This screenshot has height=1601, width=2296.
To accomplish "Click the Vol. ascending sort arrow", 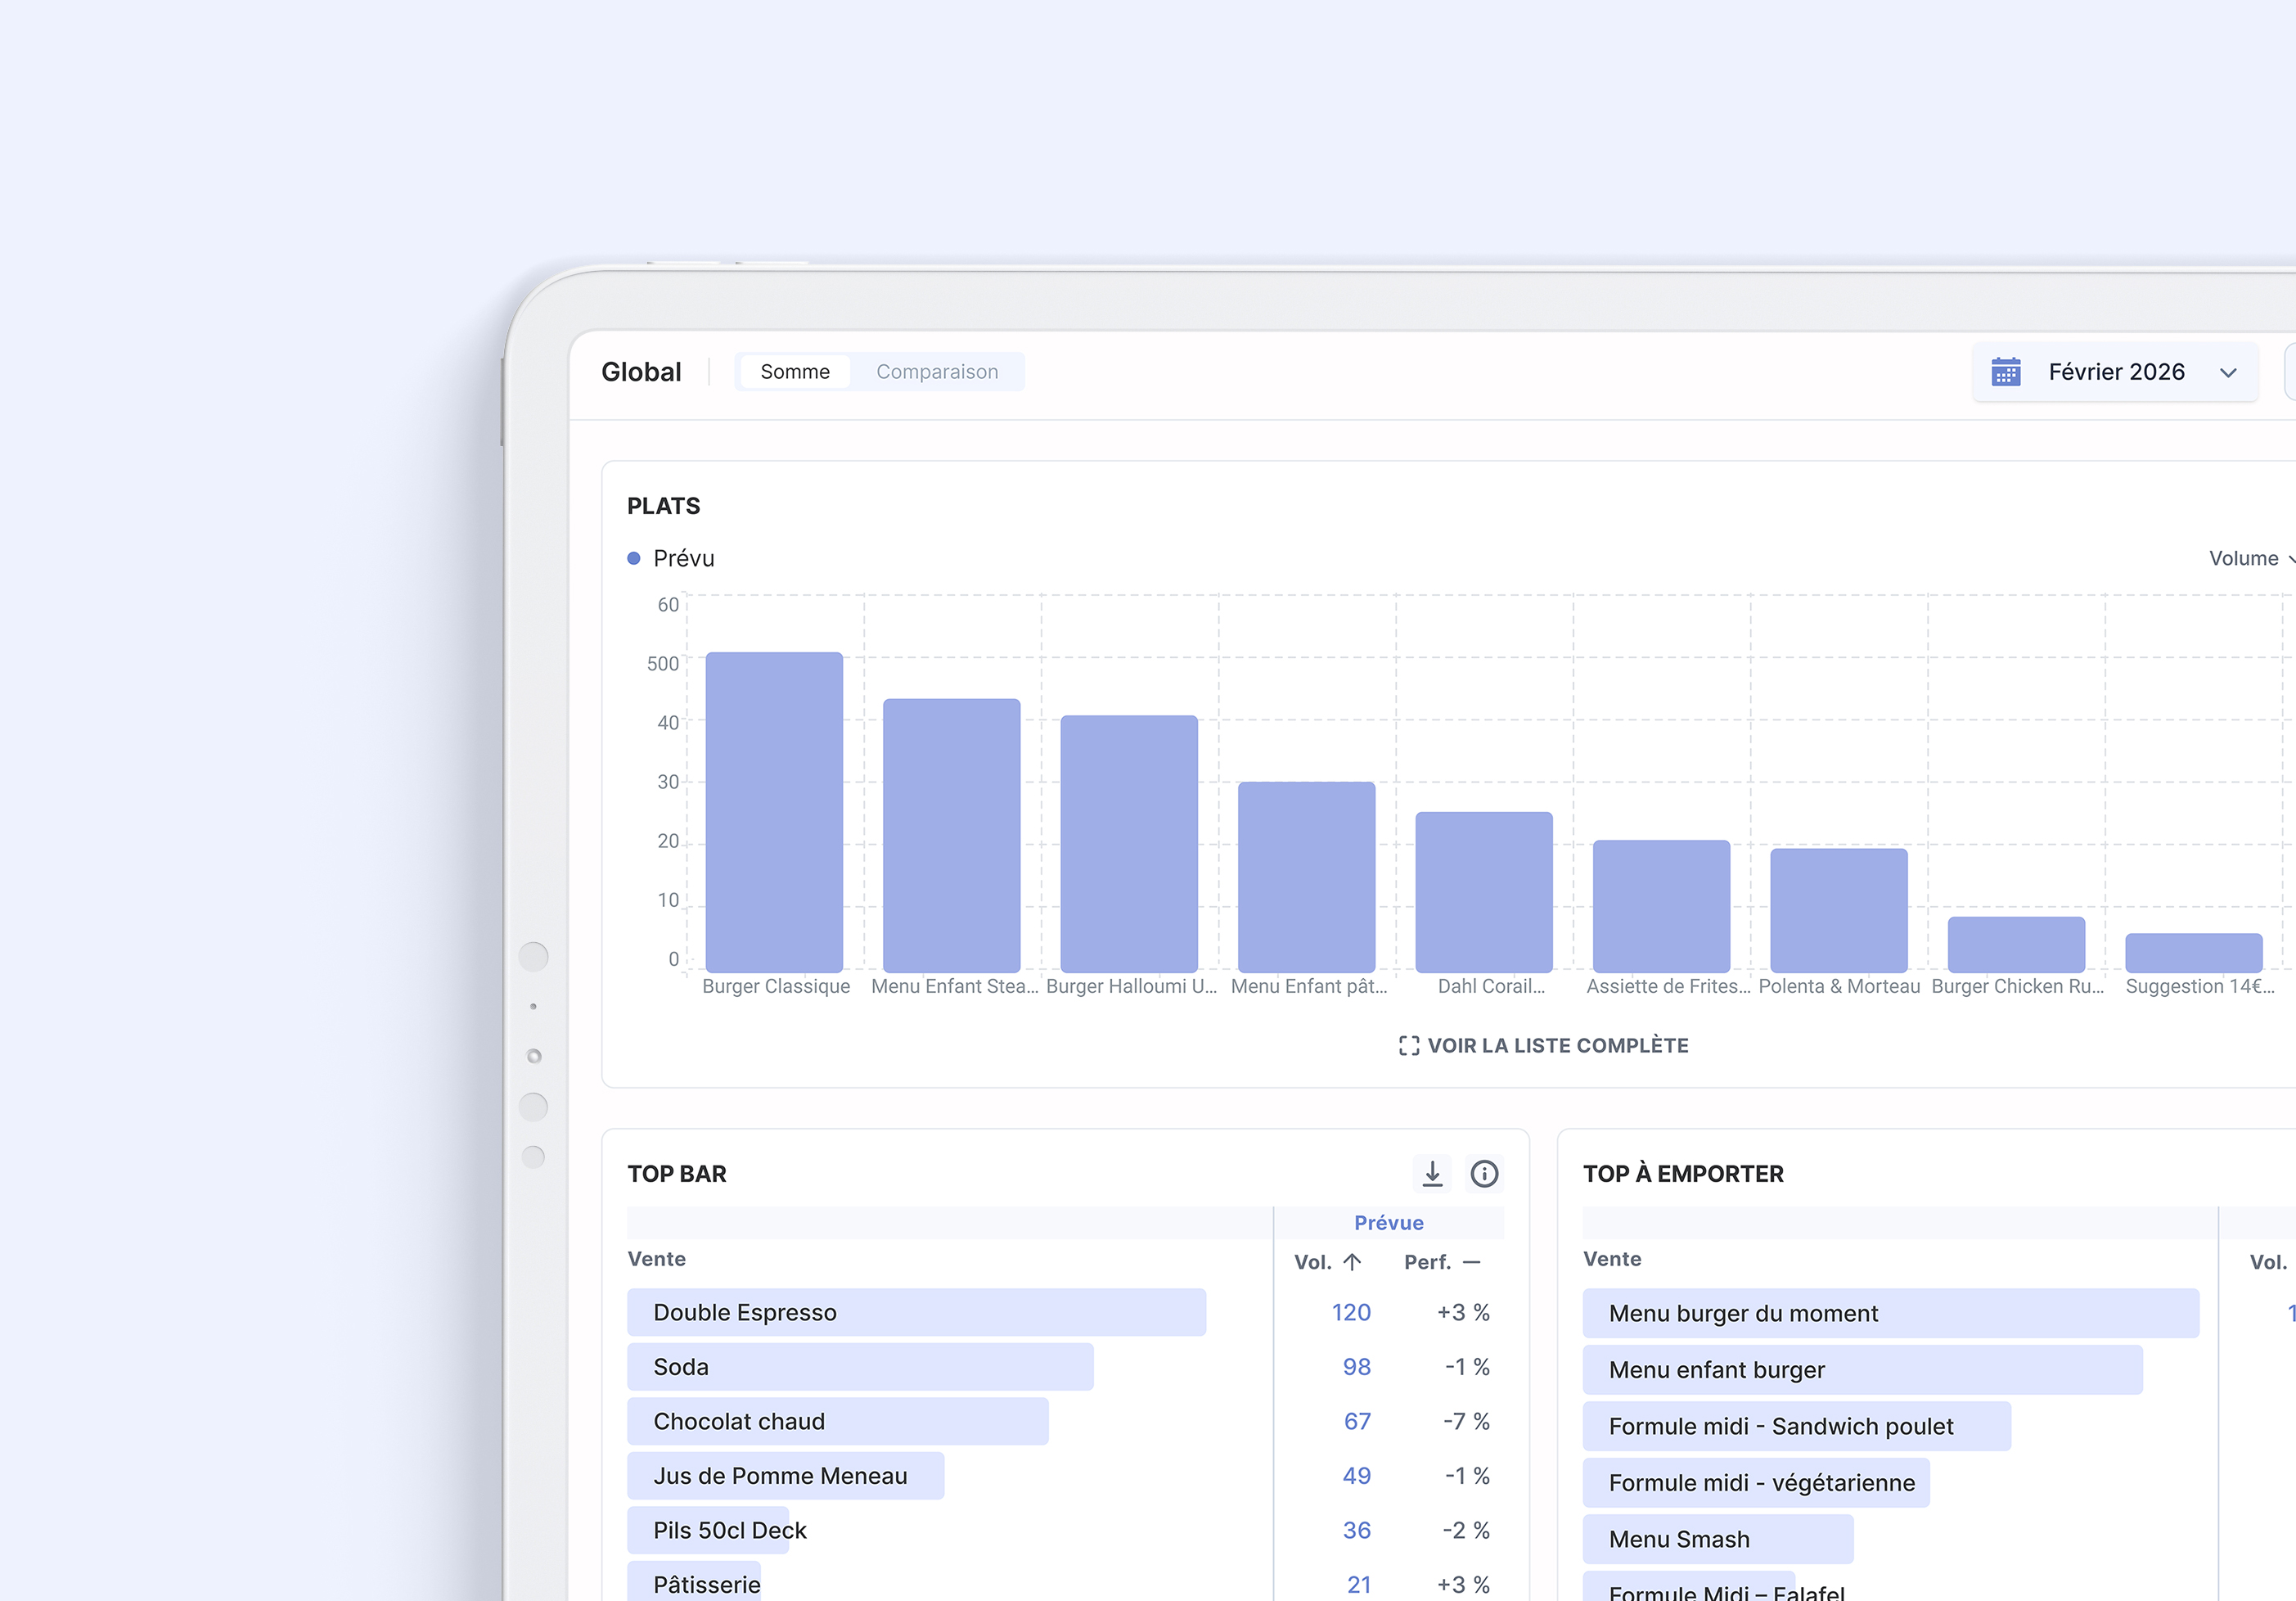I will [x=1352, y=1262].
